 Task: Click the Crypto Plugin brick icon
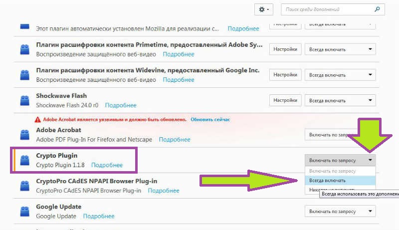click(24, 160)
